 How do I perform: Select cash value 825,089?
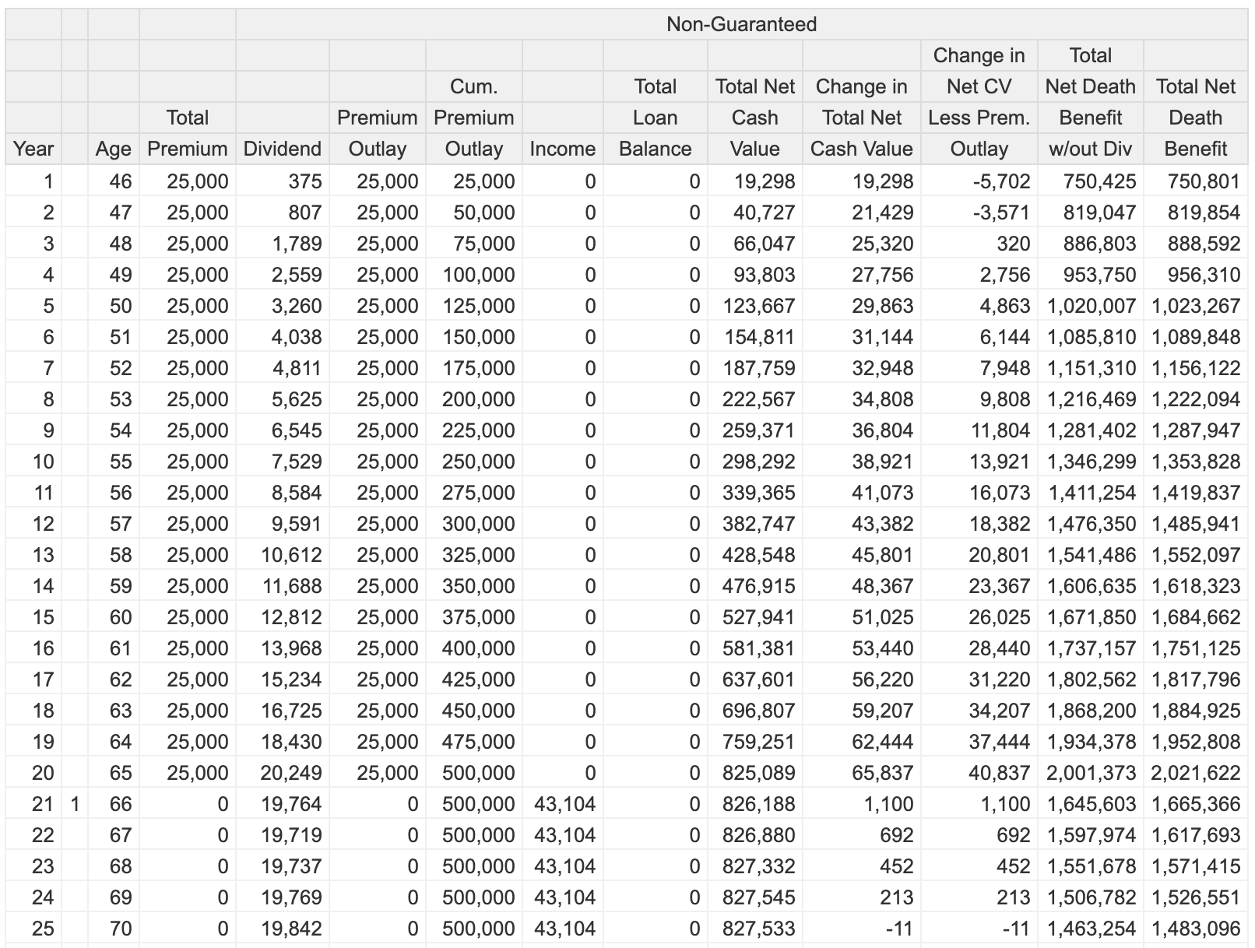(755, 773)
